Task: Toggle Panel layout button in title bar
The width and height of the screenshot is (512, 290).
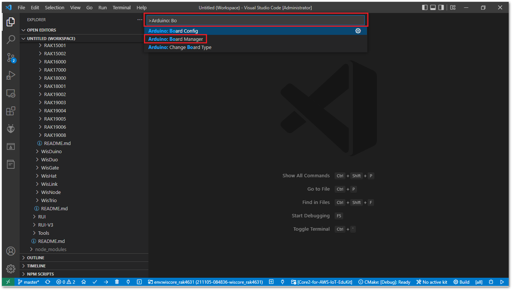Action: (x=433, y=7)
